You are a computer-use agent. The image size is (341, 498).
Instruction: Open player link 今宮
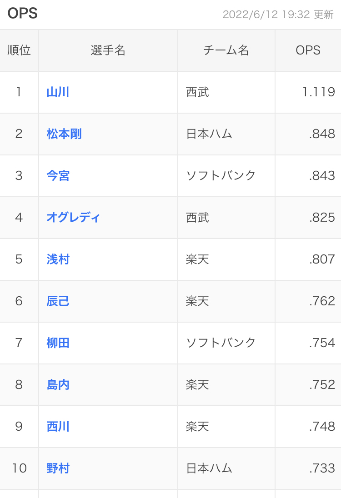(x=58, y=176)
